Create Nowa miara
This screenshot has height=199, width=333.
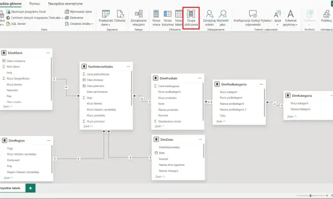point(156,18)
